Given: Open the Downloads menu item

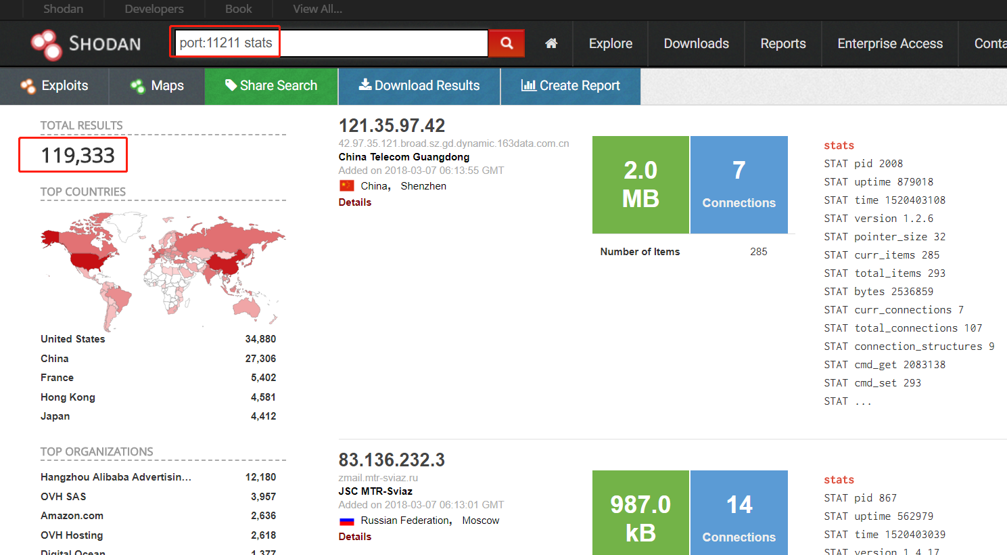Looking at the screenshot, I should click(697, 43).
